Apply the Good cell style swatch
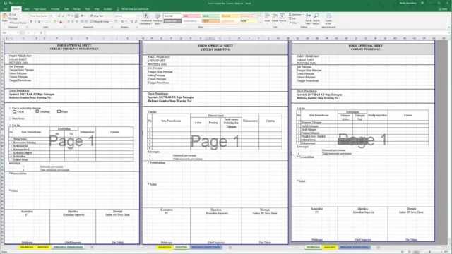 (210, 16)
